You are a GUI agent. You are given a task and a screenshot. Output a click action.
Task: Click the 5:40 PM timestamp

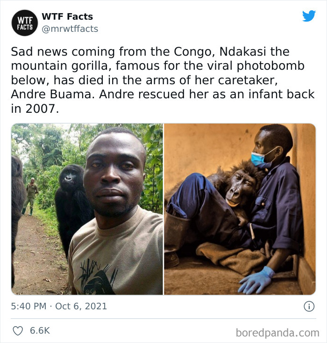point(28,307)
